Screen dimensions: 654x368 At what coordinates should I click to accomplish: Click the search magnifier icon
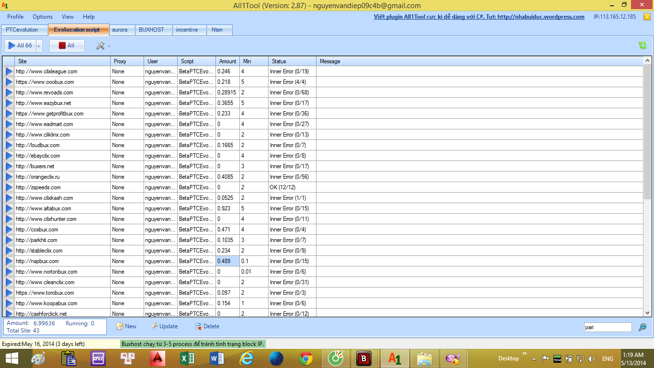coord(643,327)
